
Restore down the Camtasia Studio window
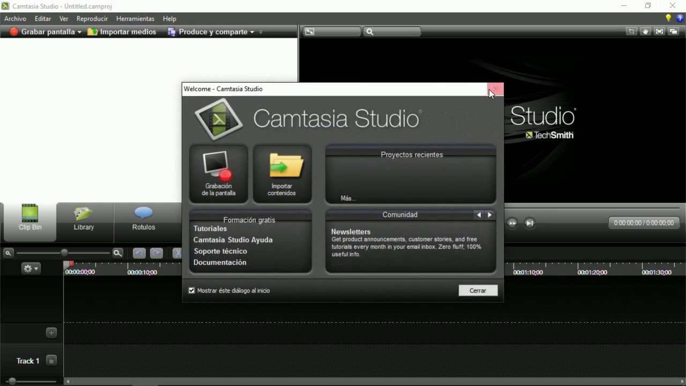pyautogui.click(x=648, y=5)
